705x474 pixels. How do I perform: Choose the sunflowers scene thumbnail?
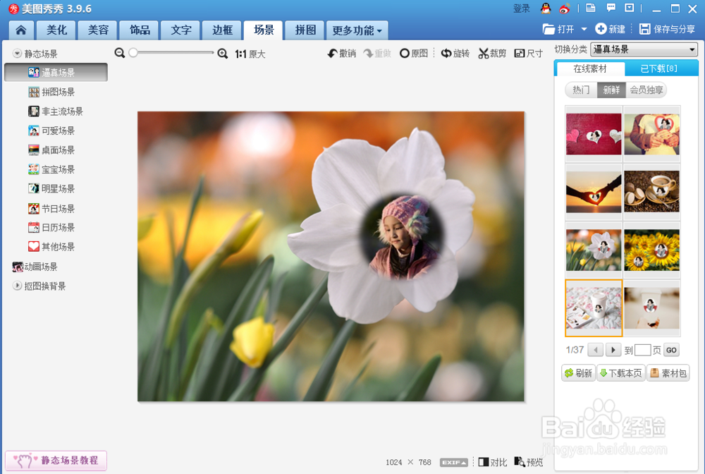click(x=652, y=250)
